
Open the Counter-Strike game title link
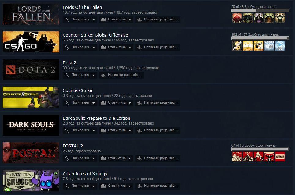pos(77,90)
